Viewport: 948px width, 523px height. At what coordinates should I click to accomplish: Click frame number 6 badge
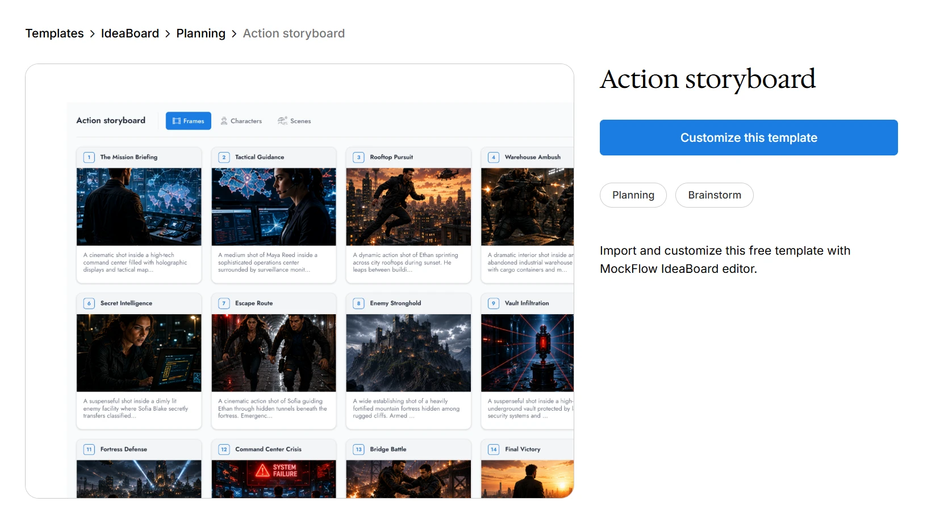click(89, 303)
